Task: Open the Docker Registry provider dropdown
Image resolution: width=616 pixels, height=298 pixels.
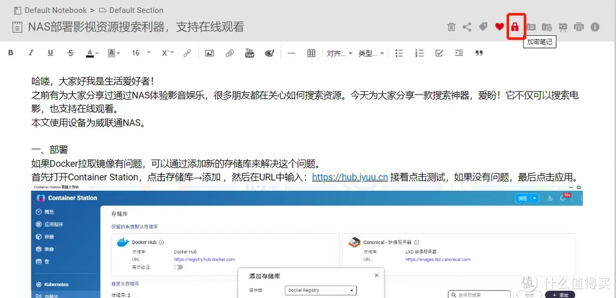Action: [320, 291]
